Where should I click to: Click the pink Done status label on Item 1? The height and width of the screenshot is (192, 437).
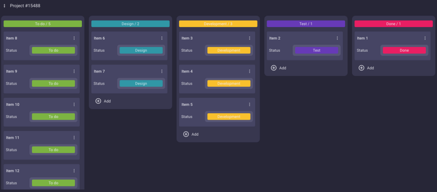[x=404, y=50]
